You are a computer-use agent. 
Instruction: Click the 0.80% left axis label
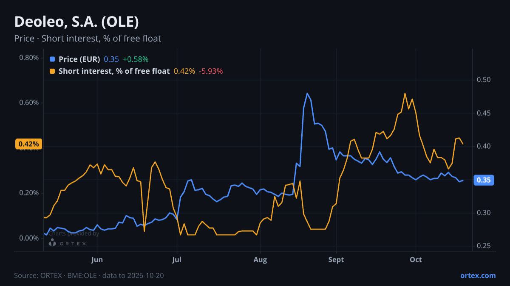point(29,58)
